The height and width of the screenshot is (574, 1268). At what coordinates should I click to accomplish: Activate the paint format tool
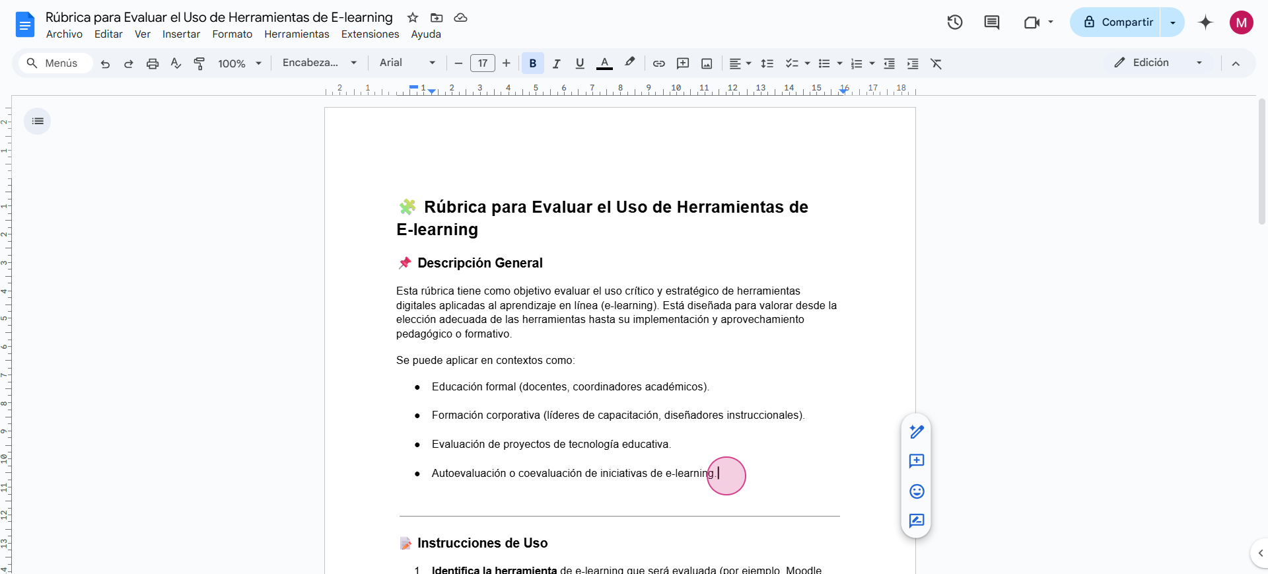pos(199,63)
